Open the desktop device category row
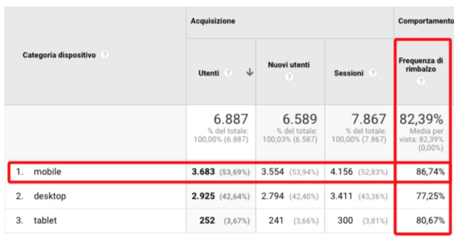The width and height of the screenshot is (454, 240). pos(50,196)
